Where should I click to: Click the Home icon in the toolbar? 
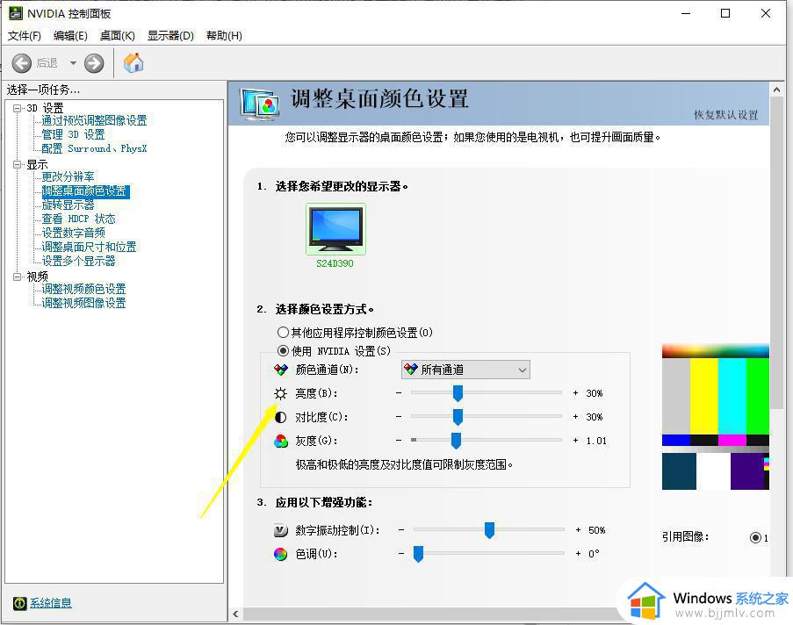[x=133, y=62]
